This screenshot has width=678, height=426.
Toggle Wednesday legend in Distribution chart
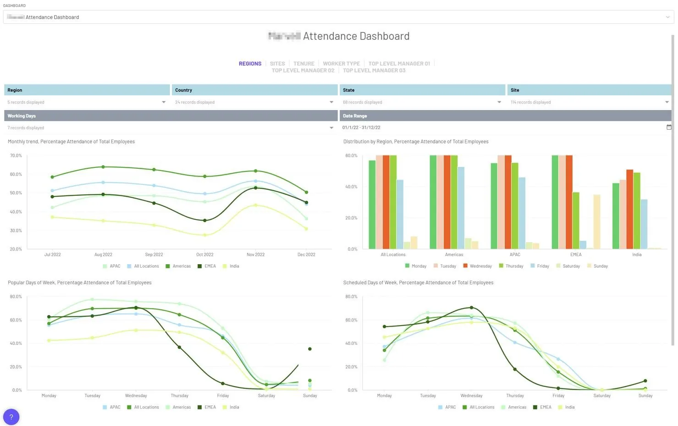click(477, 266)
